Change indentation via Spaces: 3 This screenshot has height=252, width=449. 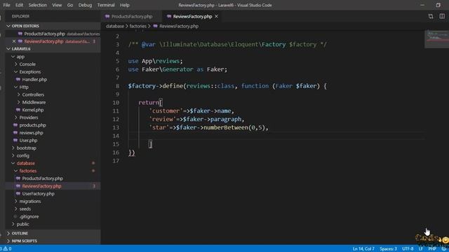(x=388, y=248)
